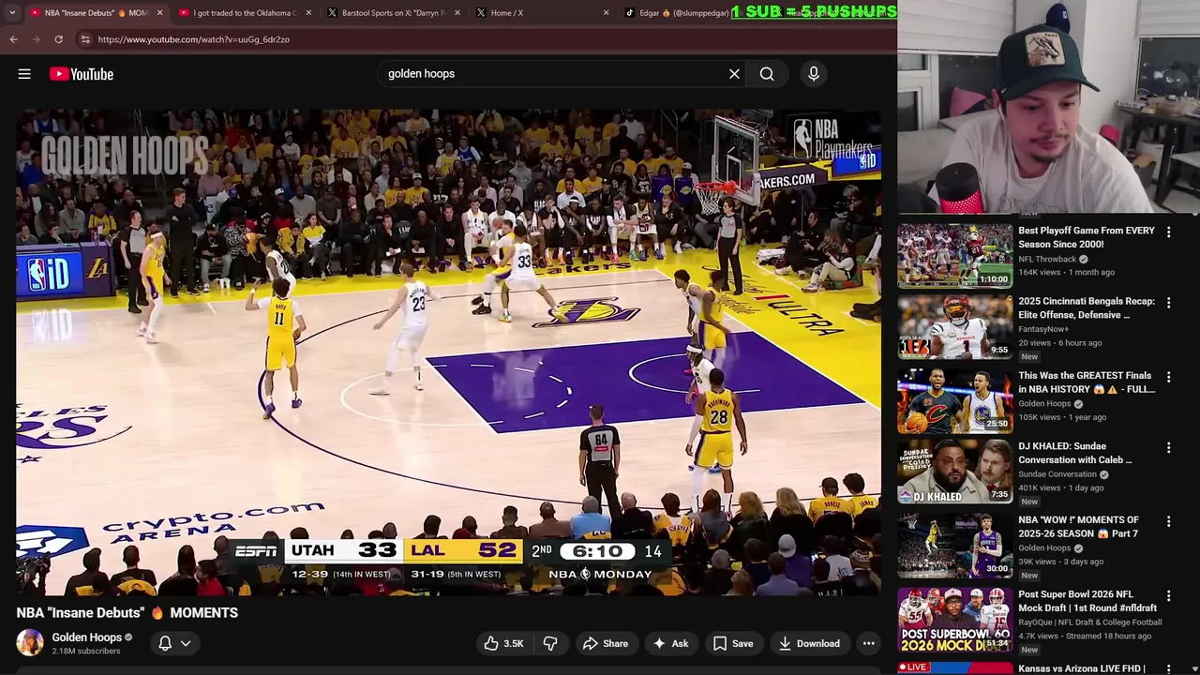Image resolution: width=1200 pixels, height=675 pixels.
Task: Clear the search box with the X
Action: [734, 74]
